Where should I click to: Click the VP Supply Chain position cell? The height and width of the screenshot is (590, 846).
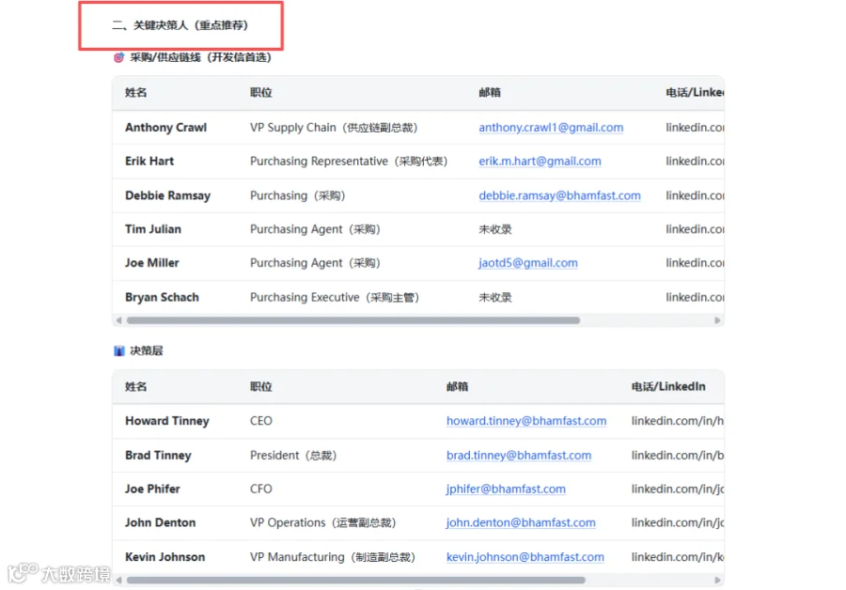point(334,127)
